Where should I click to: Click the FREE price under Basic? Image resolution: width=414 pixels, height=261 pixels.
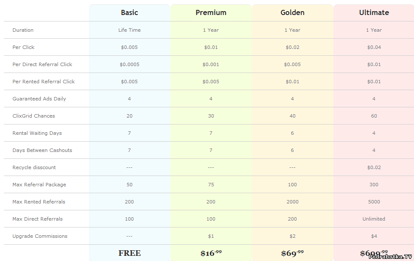[x=130, y=253]
